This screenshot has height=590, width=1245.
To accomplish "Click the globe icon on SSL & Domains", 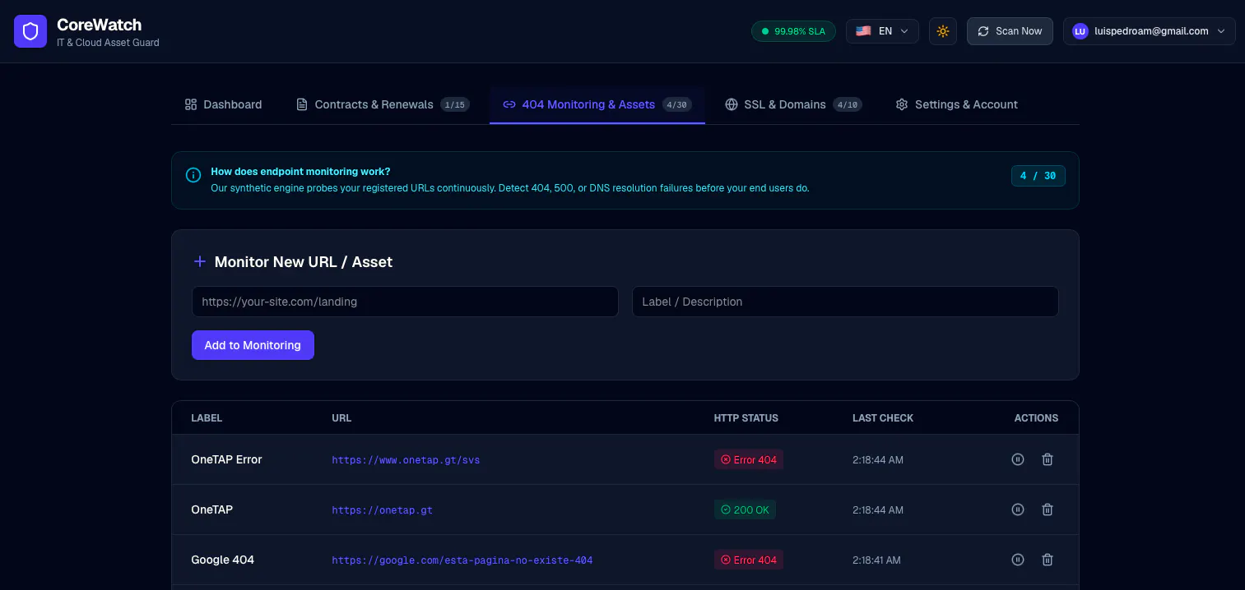I will click(731, 104).
